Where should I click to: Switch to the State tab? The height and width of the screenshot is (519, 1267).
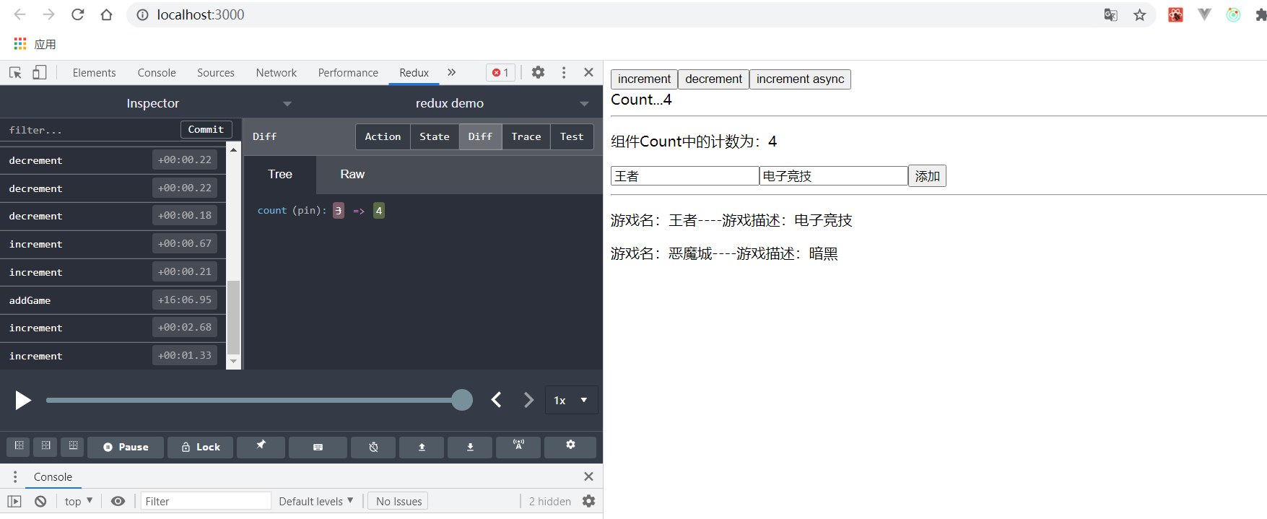[434, 136]
